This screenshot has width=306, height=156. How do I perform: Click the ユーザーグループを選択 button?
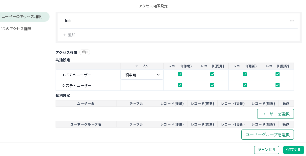click(267, 135)
